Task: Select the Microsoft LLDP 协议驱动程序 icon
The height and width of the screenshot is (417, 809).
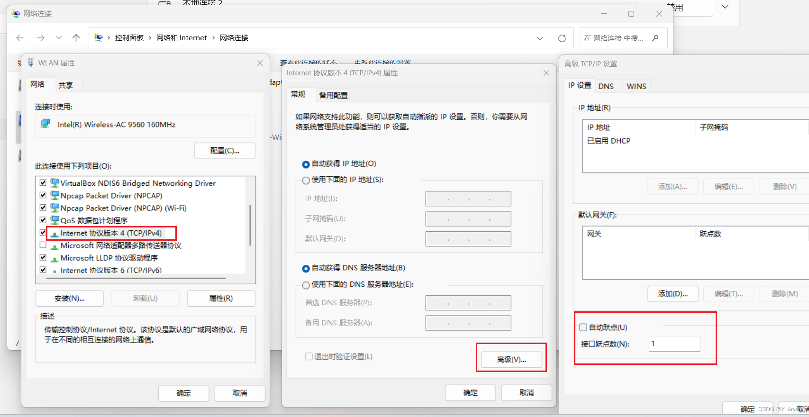Action: point(55,259)
